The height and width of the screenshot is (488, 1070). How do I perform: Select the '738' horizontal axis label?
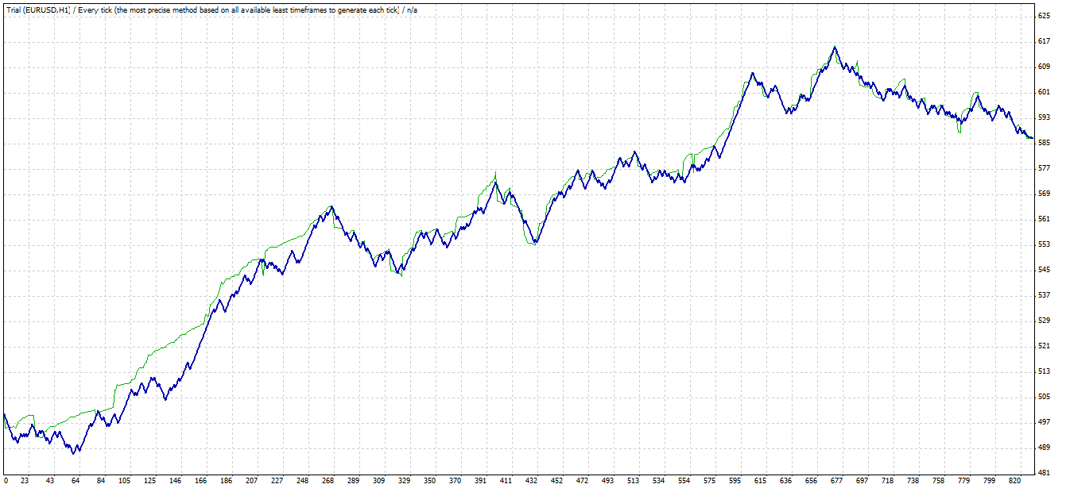pyautogui.click(x=913, y=481)
